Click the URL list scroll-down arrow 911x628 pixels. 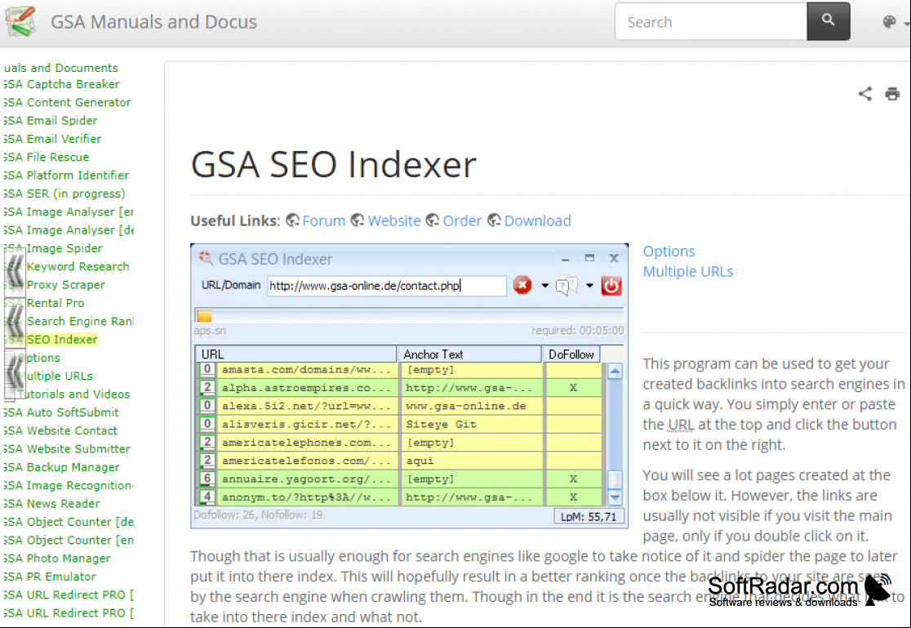[x=615, y=497]
